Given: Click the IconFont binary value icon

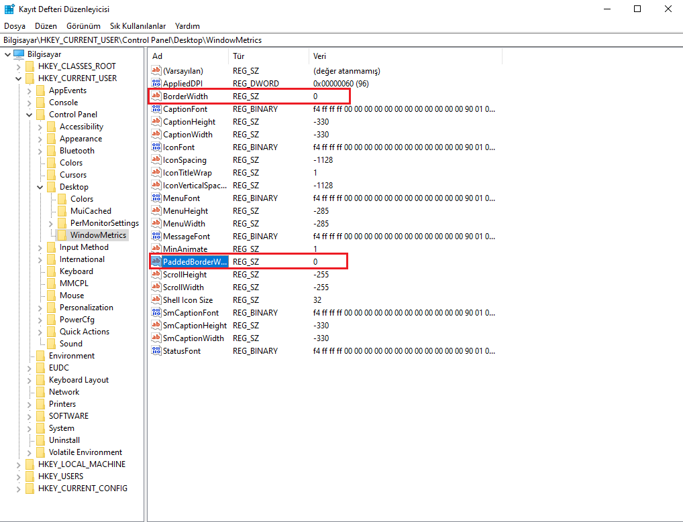Looking at the screenshot, I should (156, 147).
